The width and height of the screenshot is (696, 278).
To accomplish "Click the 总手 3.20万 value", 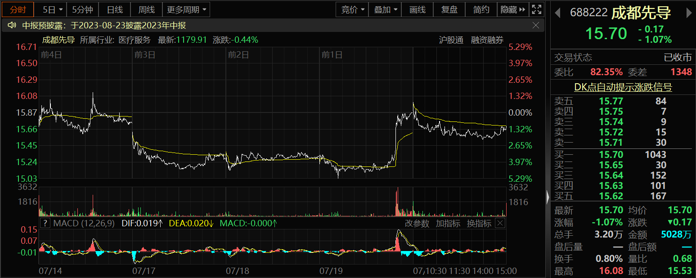I will 609,234.
